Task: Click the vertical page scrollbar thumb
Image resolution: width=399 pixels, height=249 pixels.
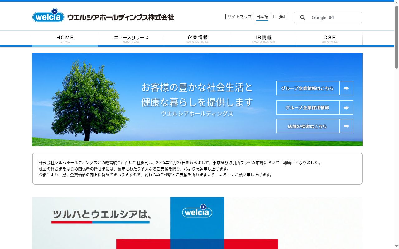Action: tap(397, 37)
